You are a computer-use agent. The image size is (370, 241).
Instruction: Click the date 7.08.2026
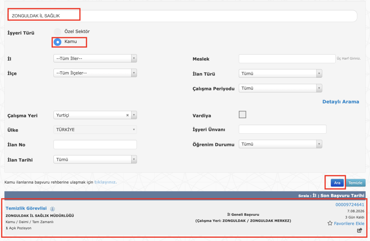(x=356, y=211)
